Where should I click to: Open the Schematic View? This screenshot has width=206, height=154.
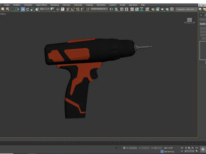tap(142, 9)
